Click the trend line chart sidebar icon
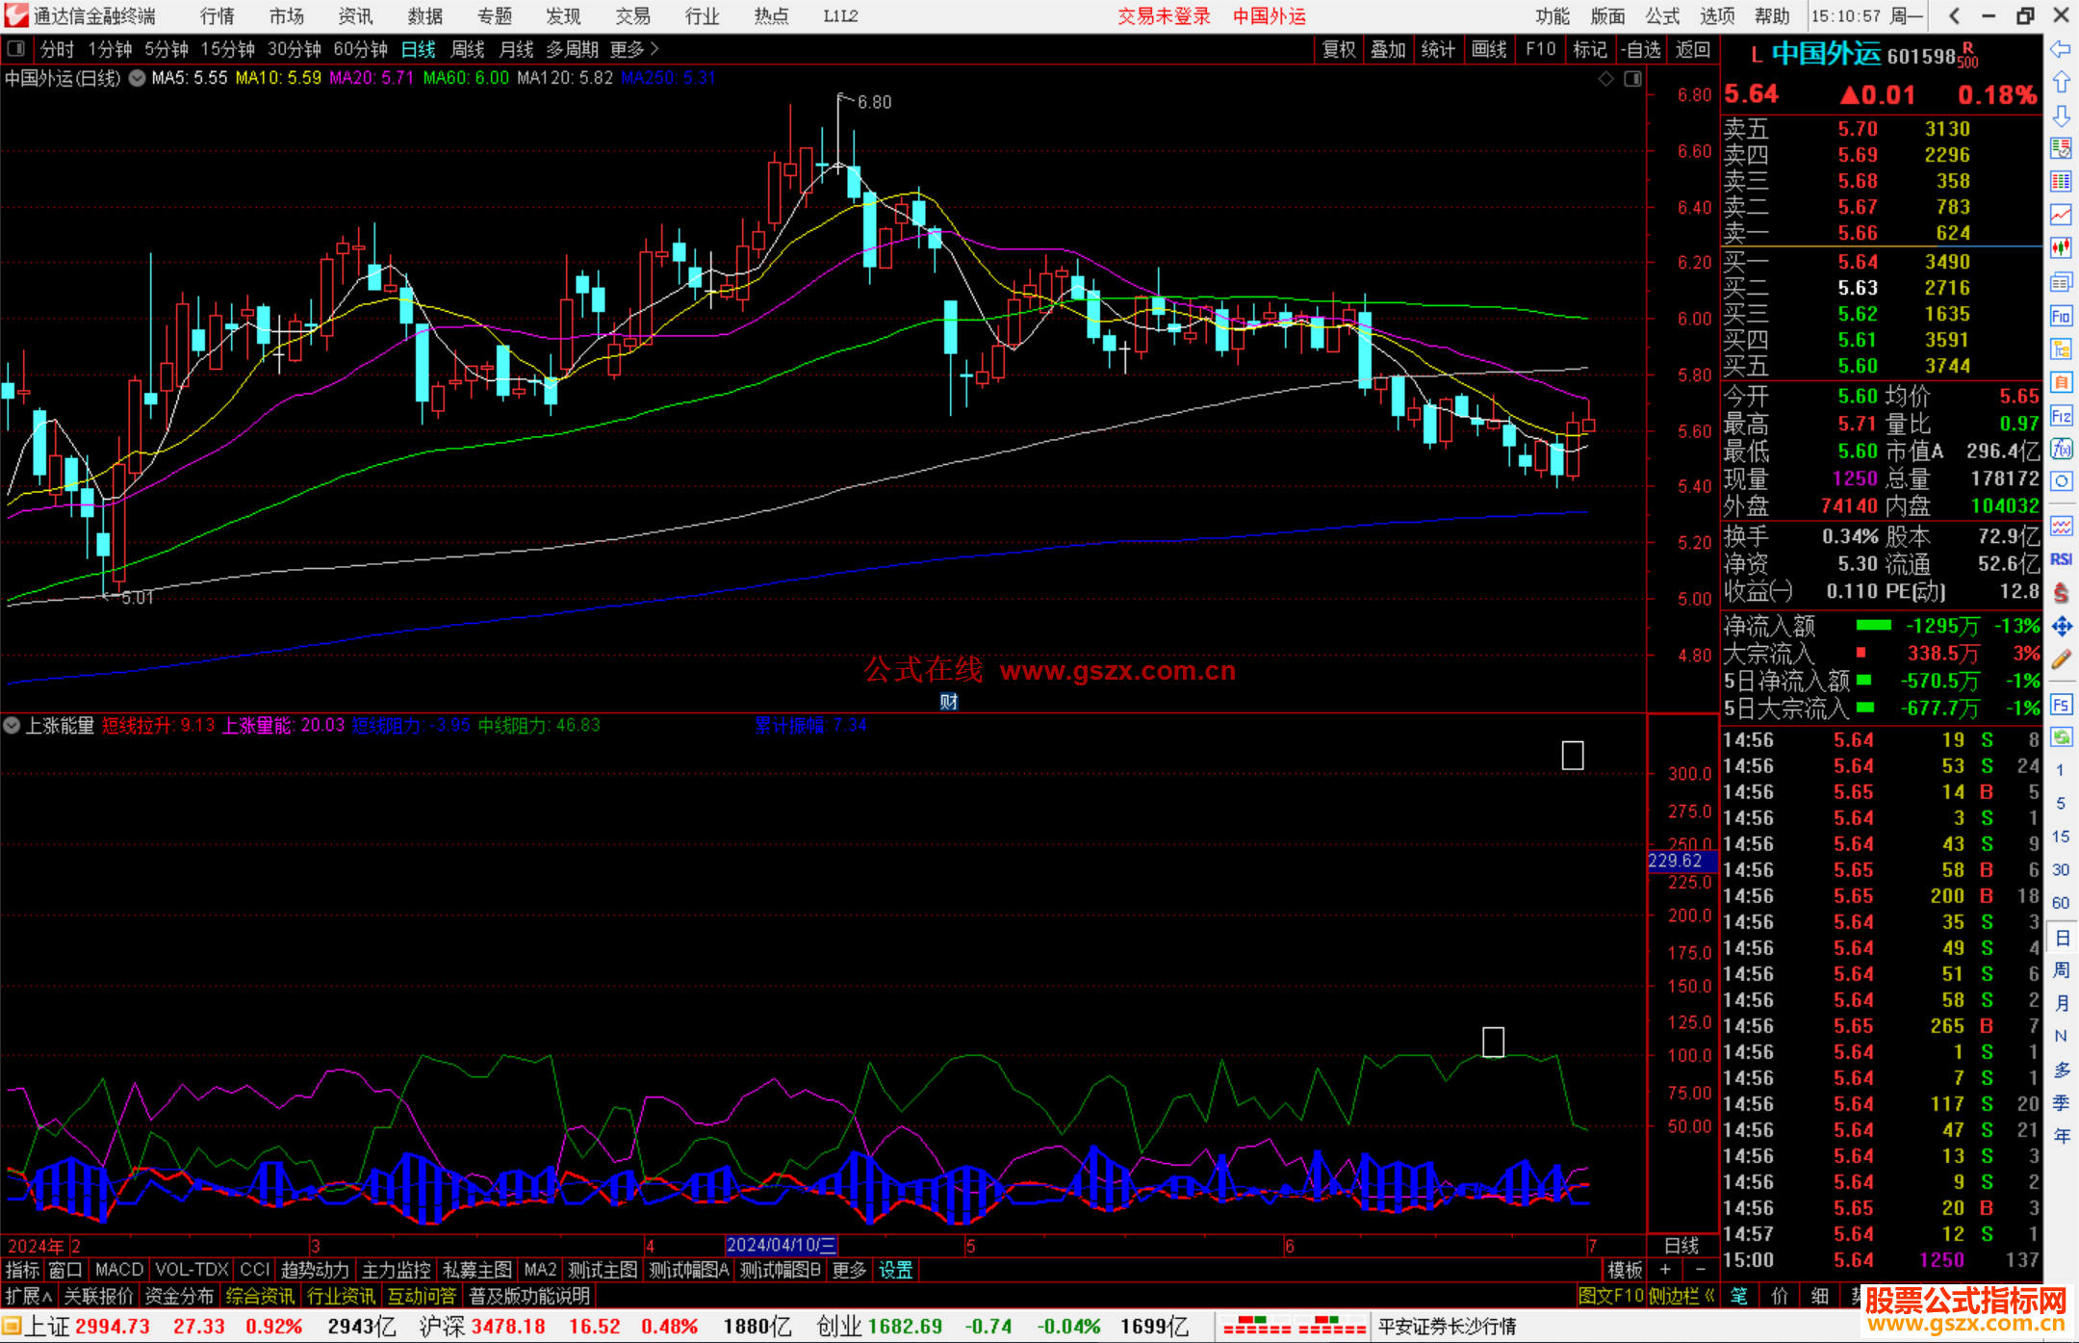This screenshot has width=2079, height=1343. click(x=2061, y=214)
